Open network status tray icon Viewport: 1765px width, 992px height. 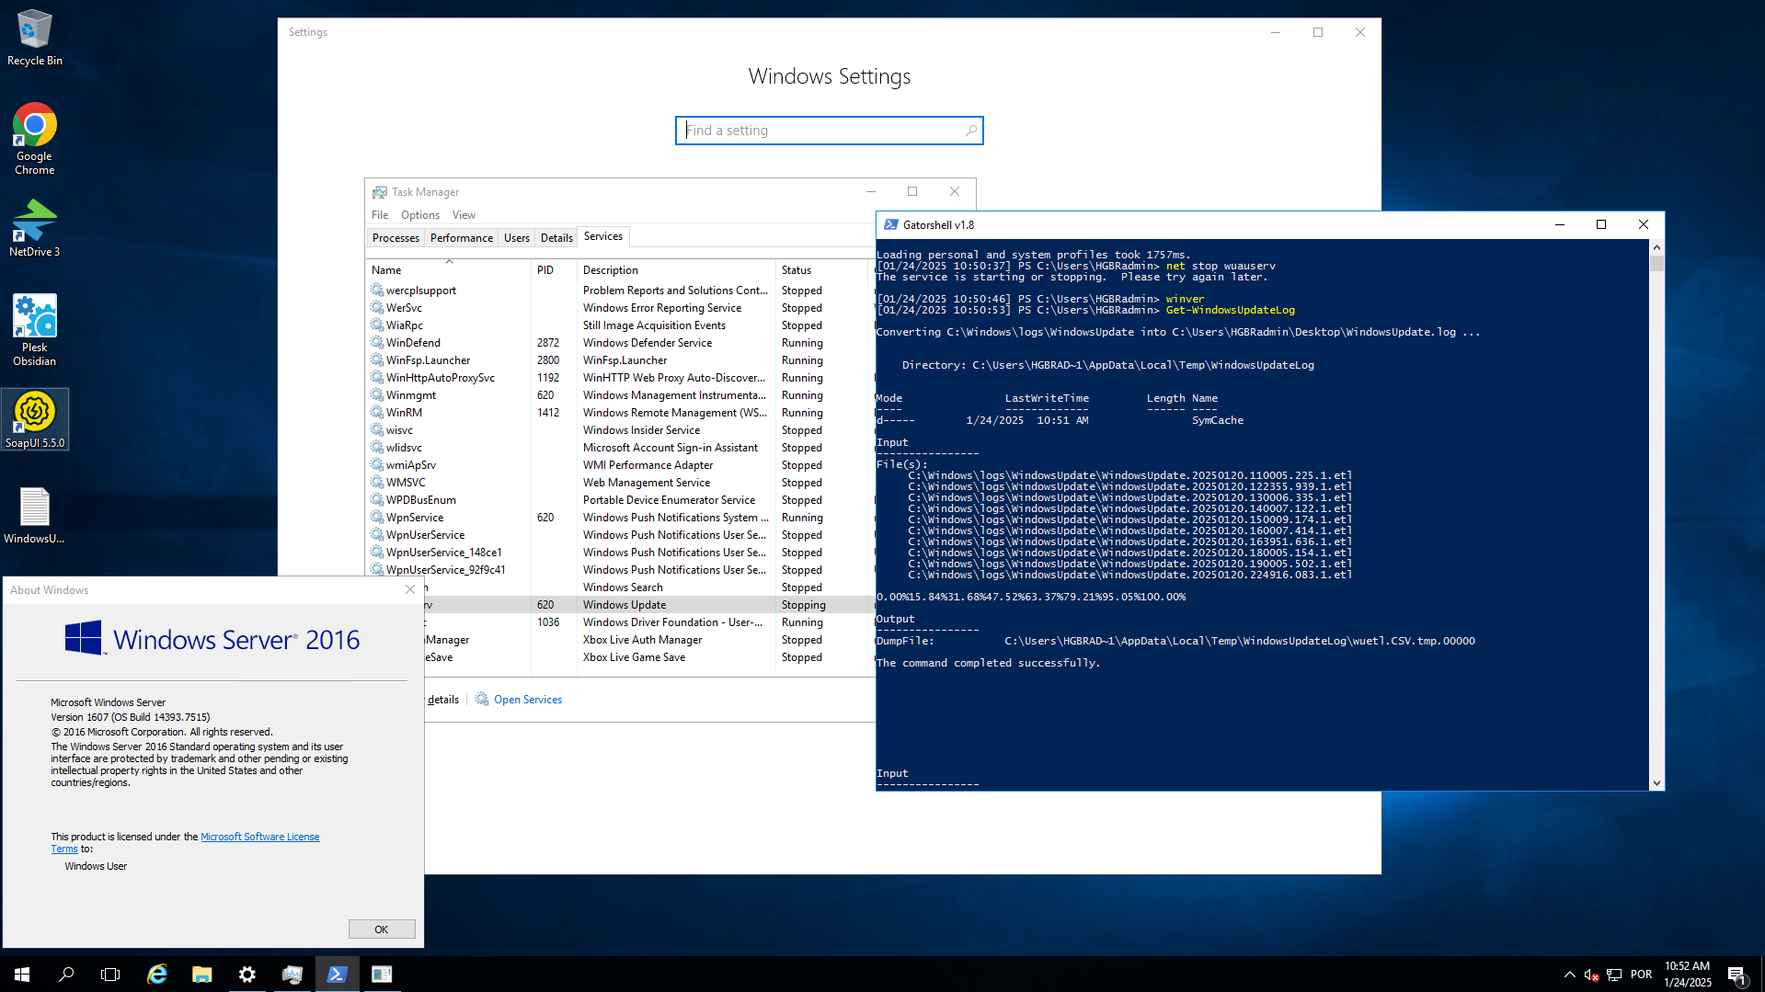(1614, 975)
